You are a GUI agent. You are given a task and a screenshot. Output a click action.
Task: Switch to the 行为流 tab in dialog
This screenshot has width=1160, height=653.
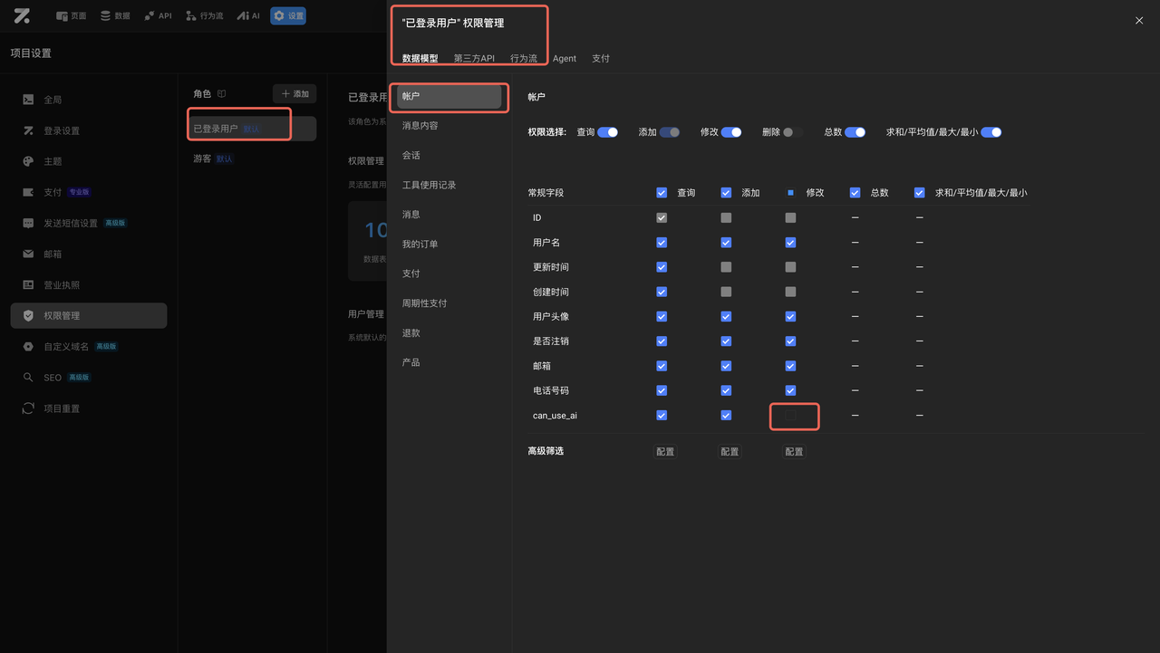click(524, 58)
